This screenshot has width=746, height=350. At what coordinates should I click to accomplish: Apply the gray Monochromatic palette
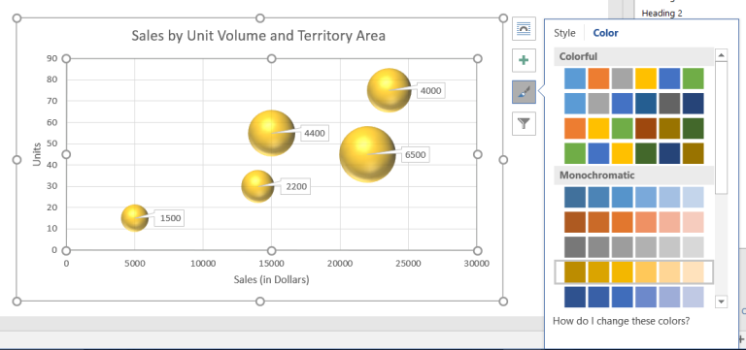[633, 247]
